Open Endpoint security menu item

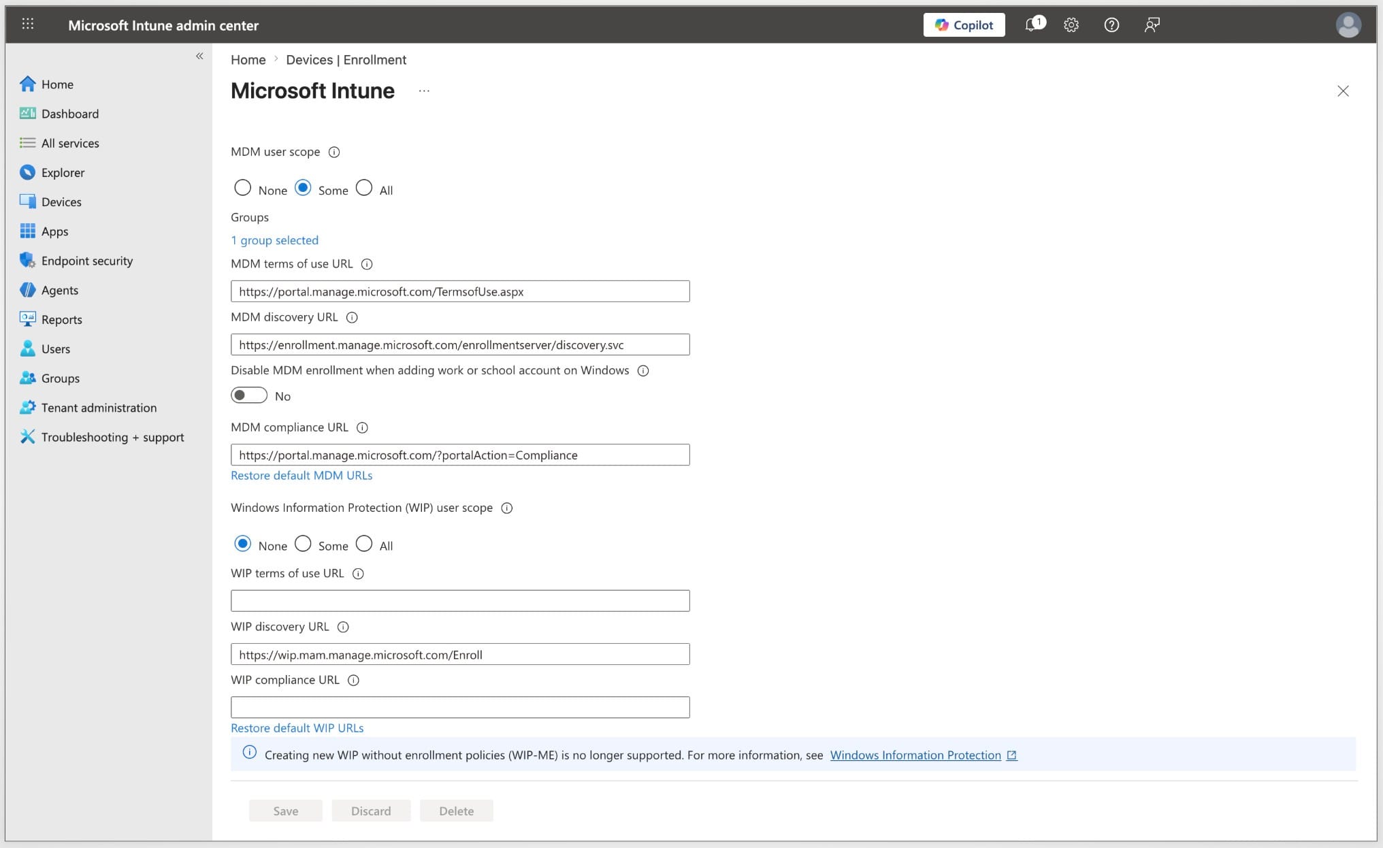tap(87, 261)
